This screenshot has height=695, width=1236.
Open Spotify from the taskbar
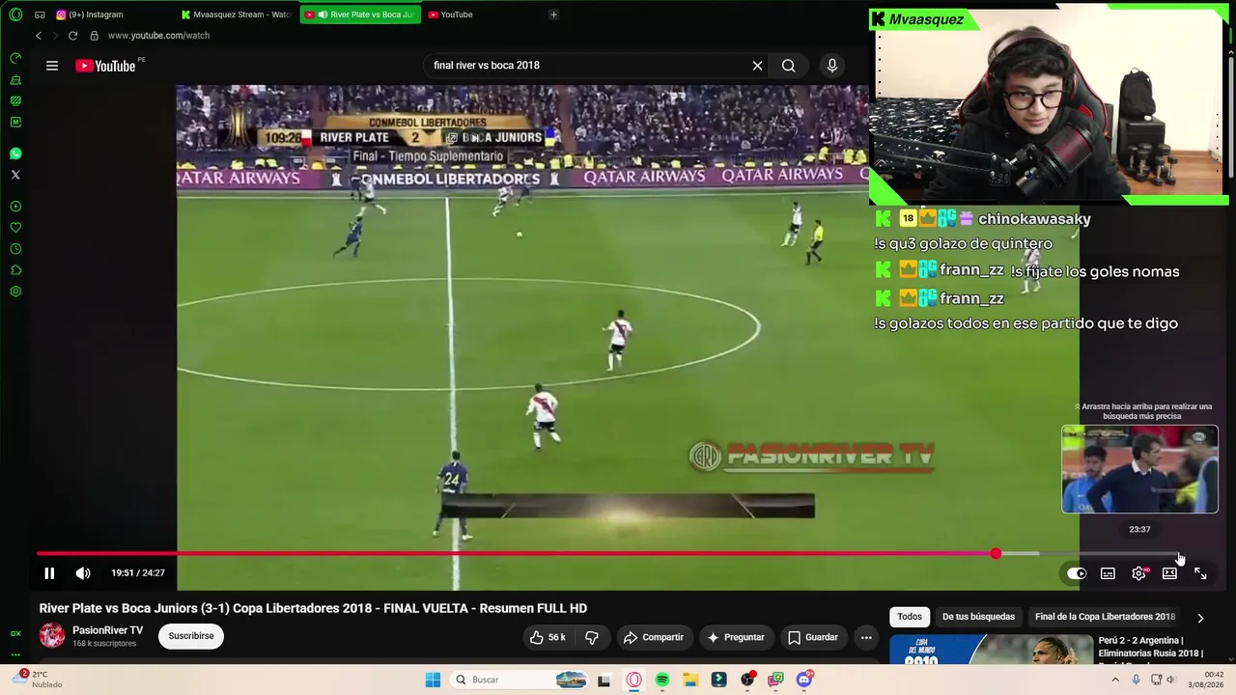[x=662, y=680]
